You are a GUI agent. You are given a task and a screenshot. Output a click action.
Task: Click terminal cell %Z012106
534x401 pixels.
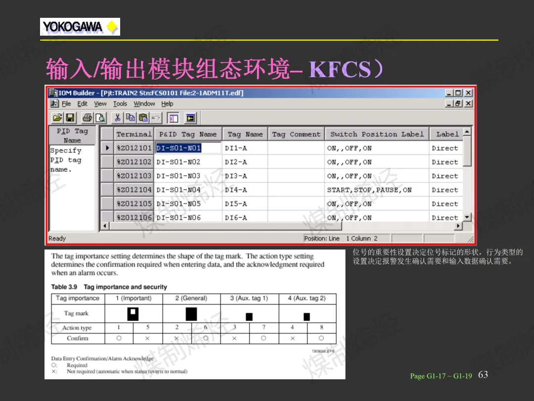tap(134, 217)
